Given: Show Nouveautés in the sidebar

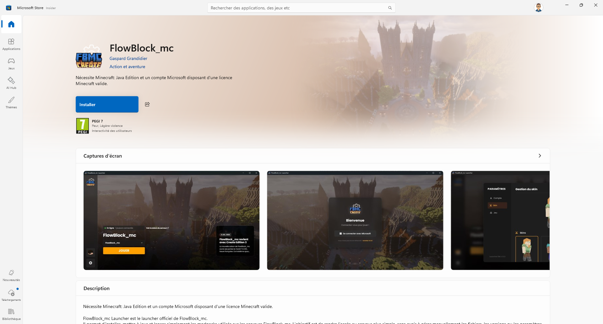Looking at the screenshot, I should tap(11, 275).
